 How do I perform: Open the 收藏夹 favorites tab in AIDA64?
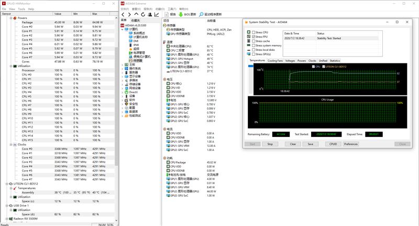point(136,20)
